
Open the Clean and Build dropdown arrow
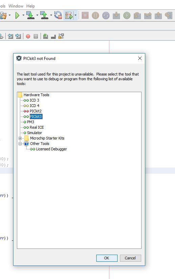[x=9, y=15]
